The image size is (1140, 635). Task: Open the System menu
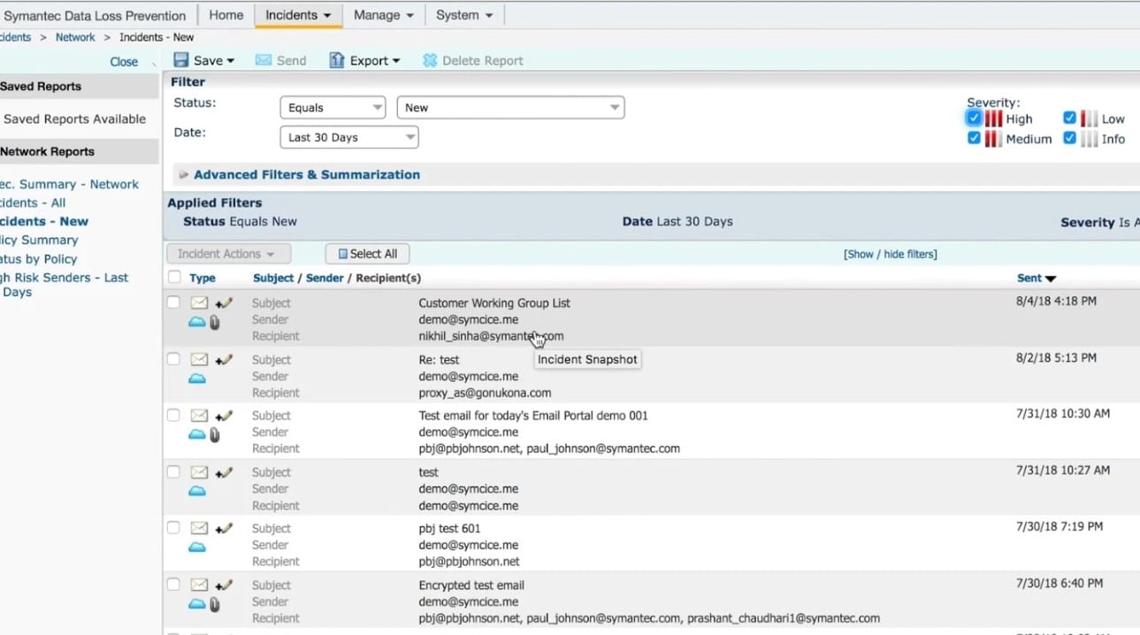pos(464,15)
